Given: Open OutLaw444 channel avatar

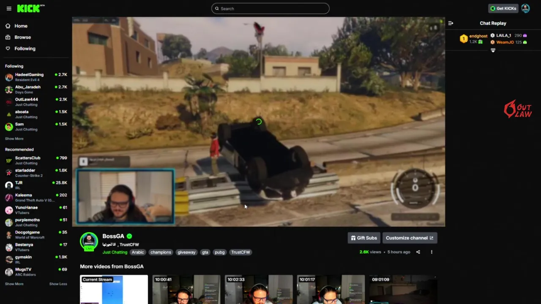Looking at the screenshot, I should coord(9,102).
